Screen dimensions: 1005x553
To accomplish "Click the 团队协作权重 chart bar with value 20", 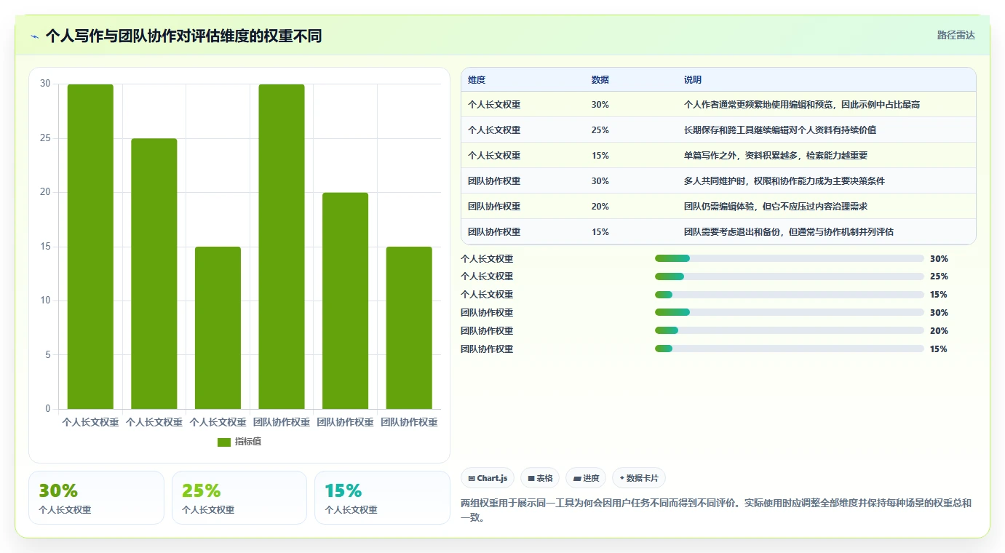I will pyautogui.click(x=346, y=301).
